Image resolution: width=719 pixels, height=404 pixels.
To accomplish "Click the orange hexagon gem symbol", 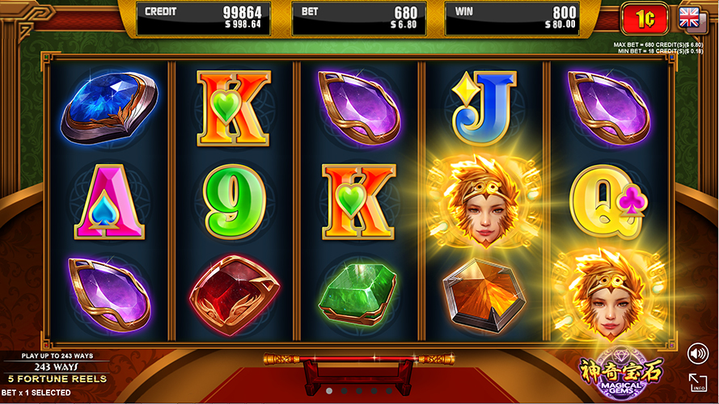I will (x=484, y=296).
